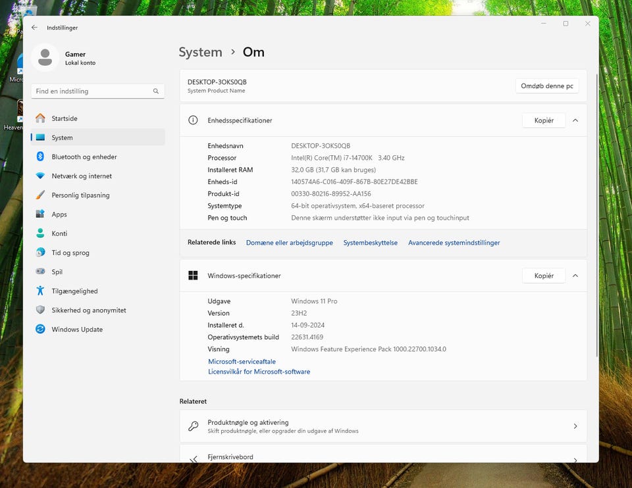Open the Startside home icon
The width and height of the screenshot is (632, 488).
coord(41,118)
